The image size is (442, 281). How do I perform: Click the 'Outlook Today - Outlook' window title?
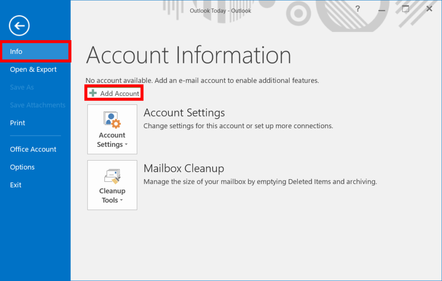click(x=221, y=11)
